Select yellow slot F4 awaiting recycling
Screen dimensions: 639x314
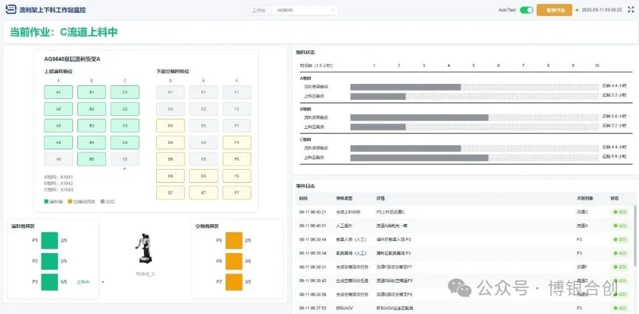pyautogui.click(x=237, y=143)
